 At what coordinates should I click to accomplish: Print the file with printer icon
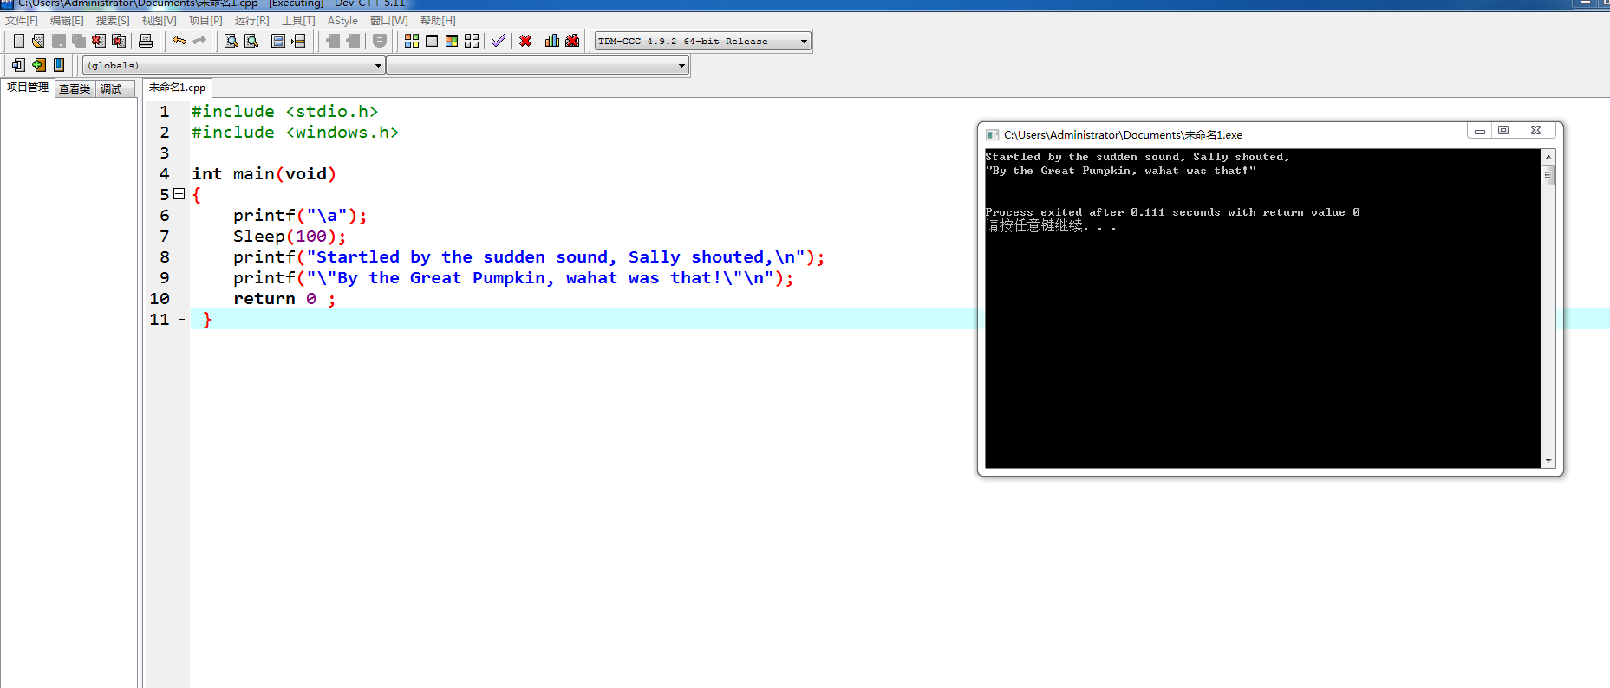pos(146,41)
